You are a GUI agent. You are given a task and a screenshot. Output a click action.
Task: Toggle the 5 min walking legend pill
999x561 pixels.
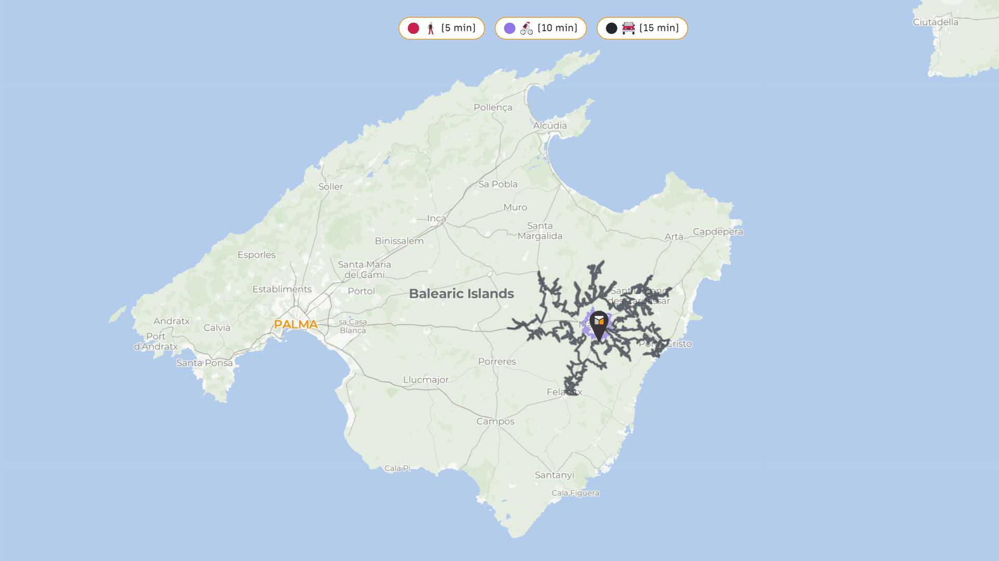tap(442, 28)
